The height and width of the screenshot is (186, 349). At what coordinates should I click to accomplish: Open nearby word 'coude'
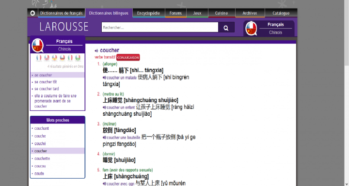pyautogui.click(x=39, y=173)
